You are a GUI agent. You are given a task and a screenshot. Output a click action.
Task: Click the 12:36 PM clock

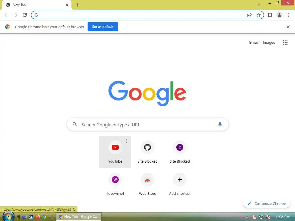click(x=282, y=217)
